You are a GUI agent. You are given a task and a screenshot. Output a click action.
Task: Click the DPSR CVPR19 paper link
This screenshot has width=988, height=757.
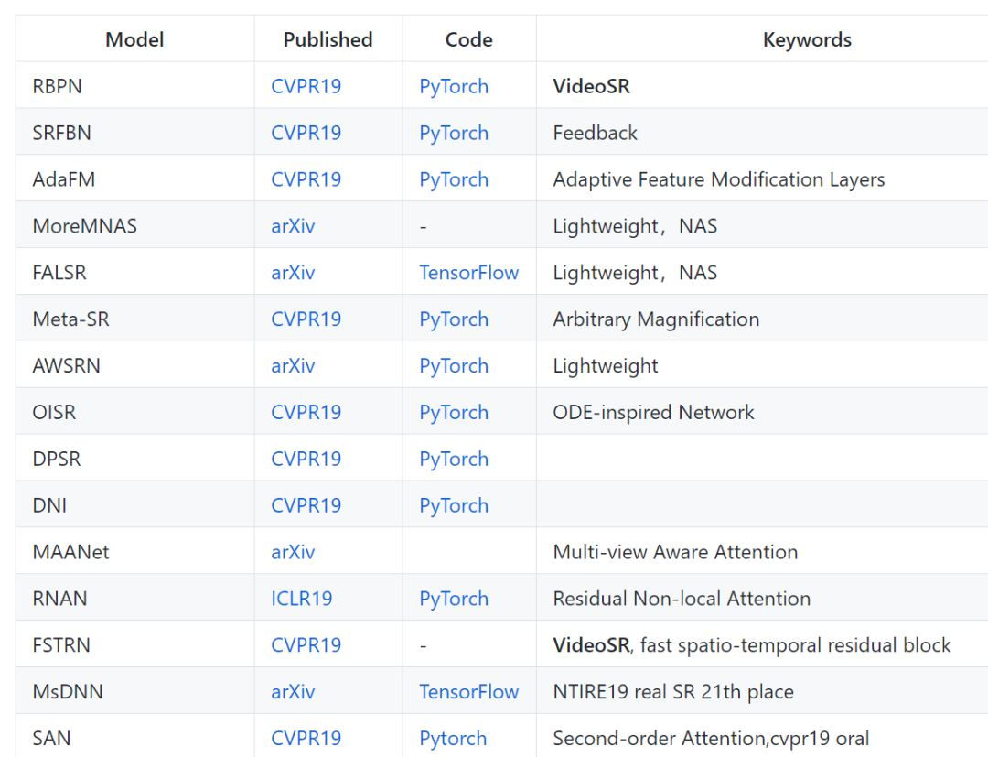[306, 459]
